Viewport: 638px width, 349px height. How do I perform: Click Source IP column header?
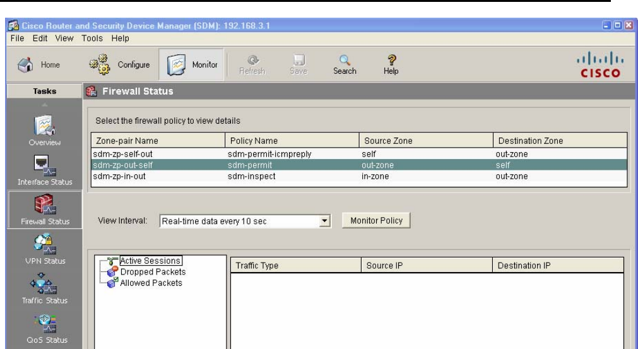click(427, 265)
